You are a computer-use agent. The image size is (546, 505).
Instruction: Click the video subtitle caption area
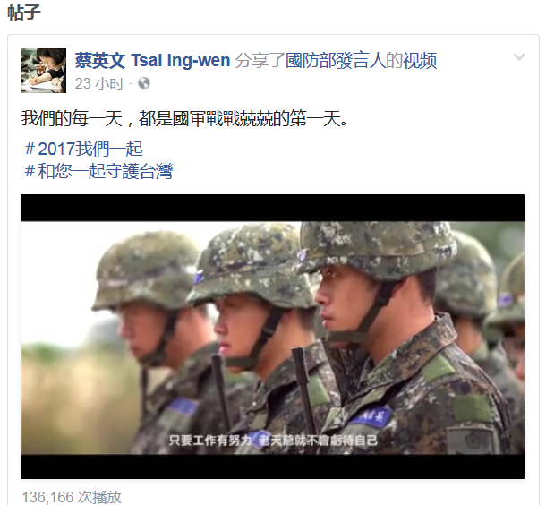pyautogui.click(x=273, y=441)
